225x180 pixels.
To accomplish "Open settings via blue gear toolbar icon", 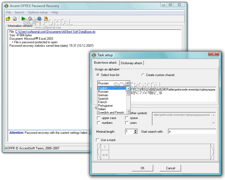I will (39, 19).
